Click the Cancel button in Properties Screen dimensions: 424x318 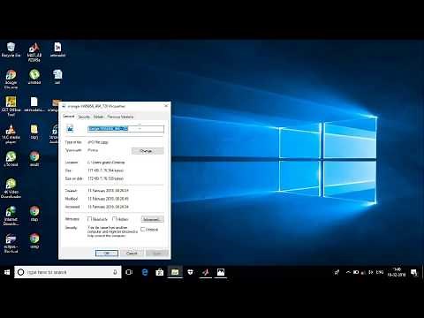click(132, 254)
